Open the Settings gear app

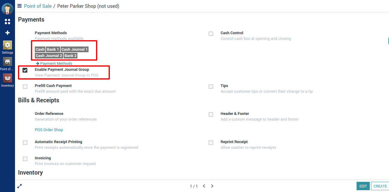8,45
